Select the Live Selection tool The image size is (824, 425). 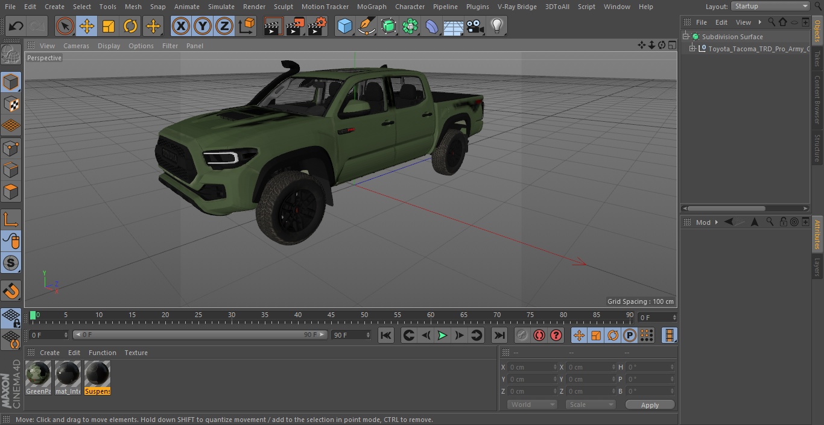tap(65, 26)
